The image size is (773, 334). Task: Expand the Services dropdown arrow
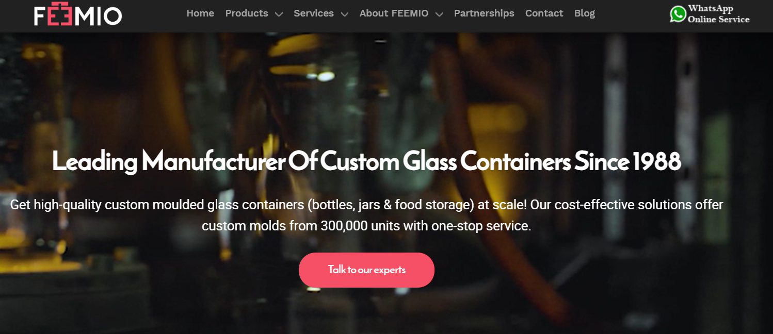pos(344,14)
